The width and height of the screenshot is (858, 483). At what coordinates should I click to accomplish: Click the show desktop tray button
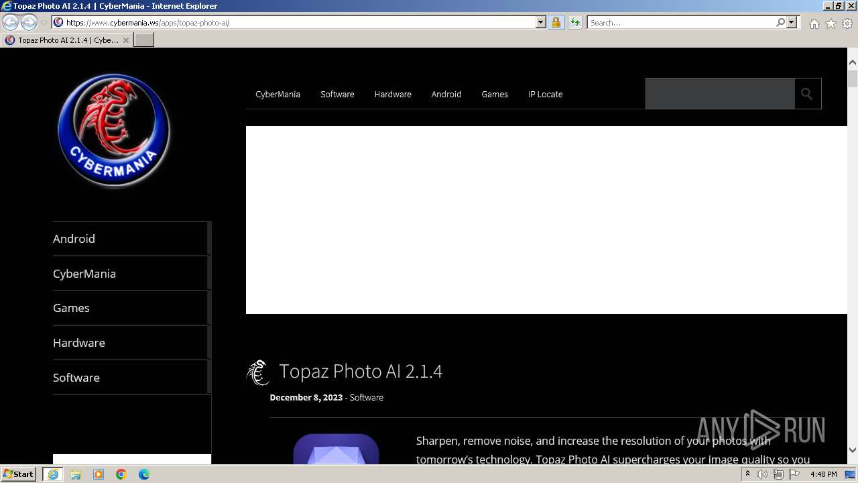point(850,474)
